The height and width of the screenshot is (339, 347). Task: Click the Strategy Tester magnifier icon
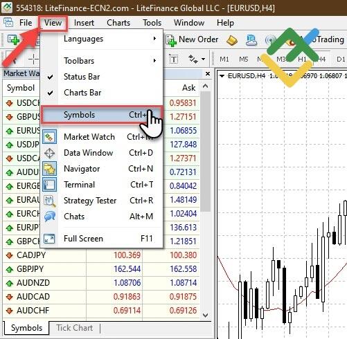pyautogui.click(x=50, y=201)
